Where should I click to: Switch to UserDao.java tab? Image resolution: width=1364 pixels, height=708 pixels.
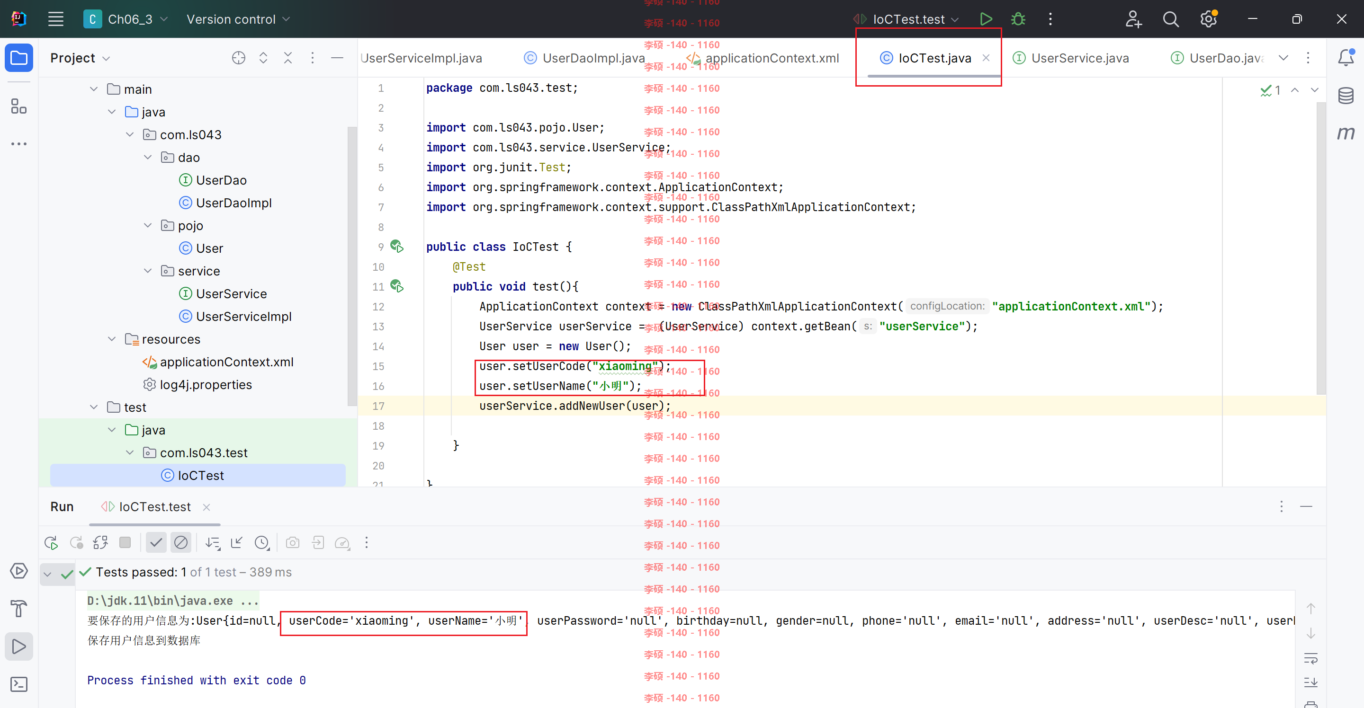[1218, 58]
